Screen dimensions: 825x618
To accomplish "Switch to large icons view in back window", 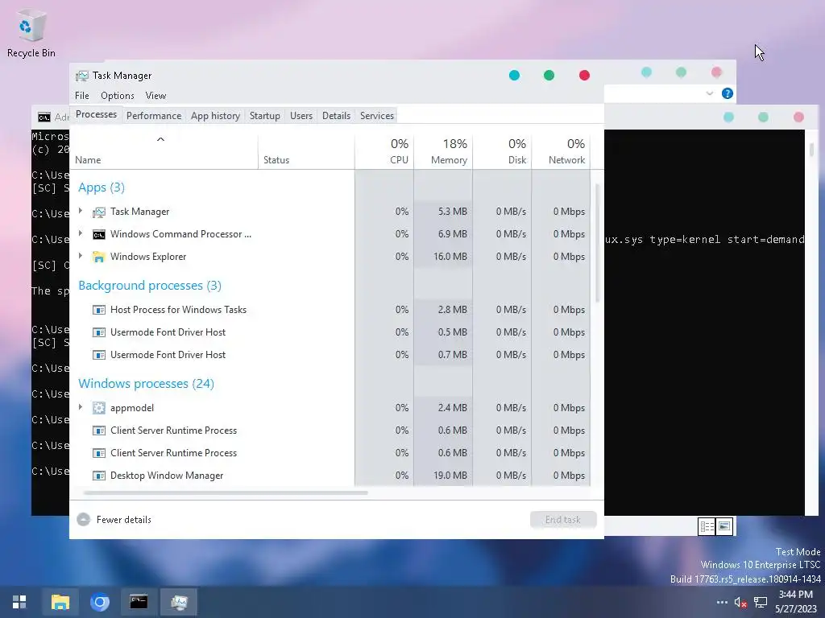I will 724,526.
